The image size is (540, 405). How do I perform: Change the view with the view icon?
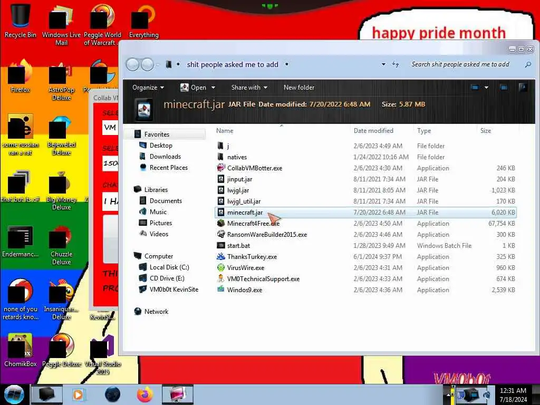tap(475, 88)
